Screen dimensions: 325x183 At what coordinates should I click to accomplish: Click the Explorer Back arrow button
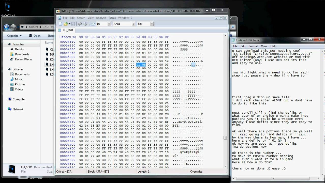7,27
